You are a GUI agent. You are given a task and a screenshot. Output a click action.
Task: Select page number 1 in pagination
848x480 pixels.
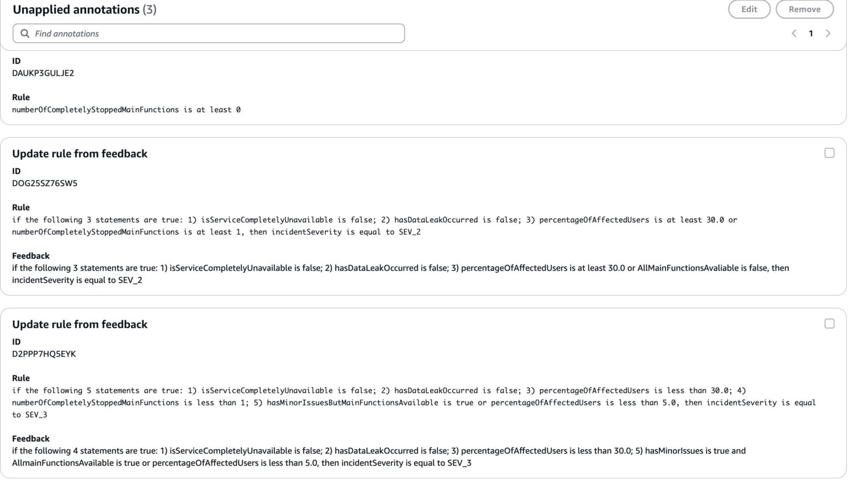click(810, 34)
